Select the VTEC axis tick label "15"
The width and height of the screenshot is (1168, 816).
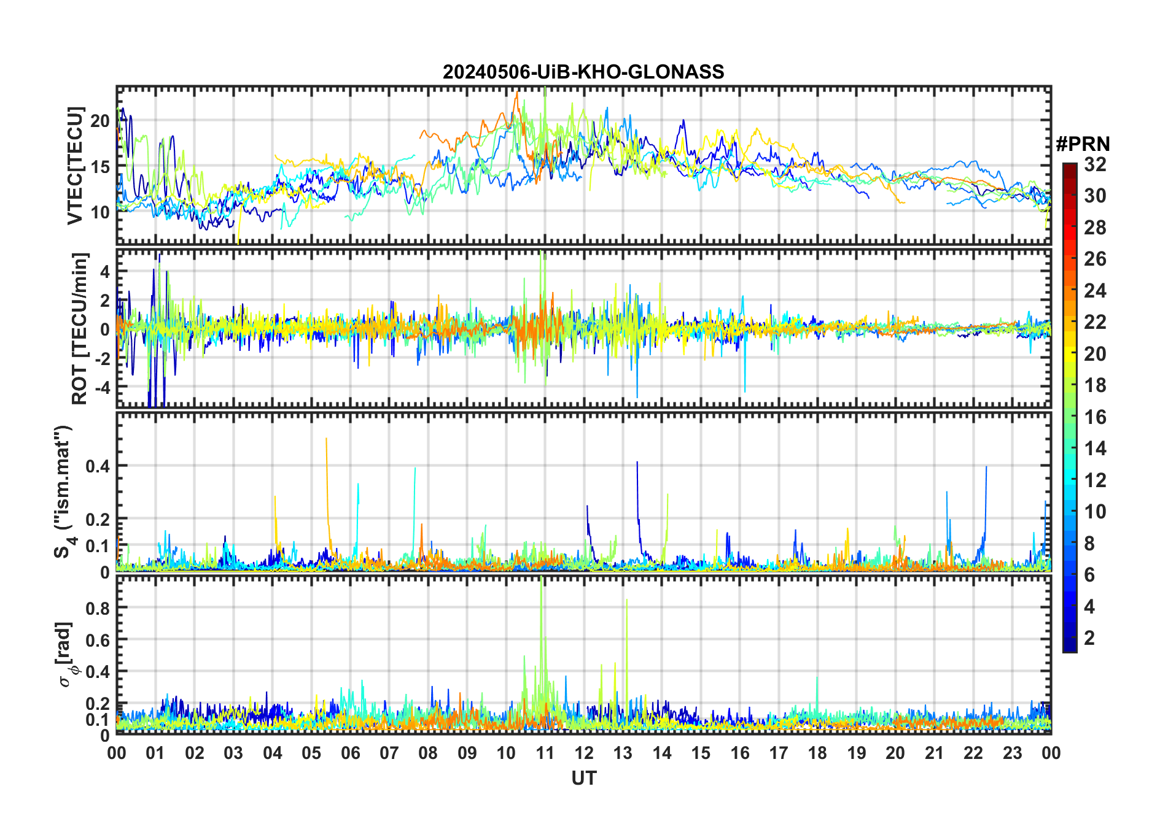pyautogui.click(x=100, y=167)
